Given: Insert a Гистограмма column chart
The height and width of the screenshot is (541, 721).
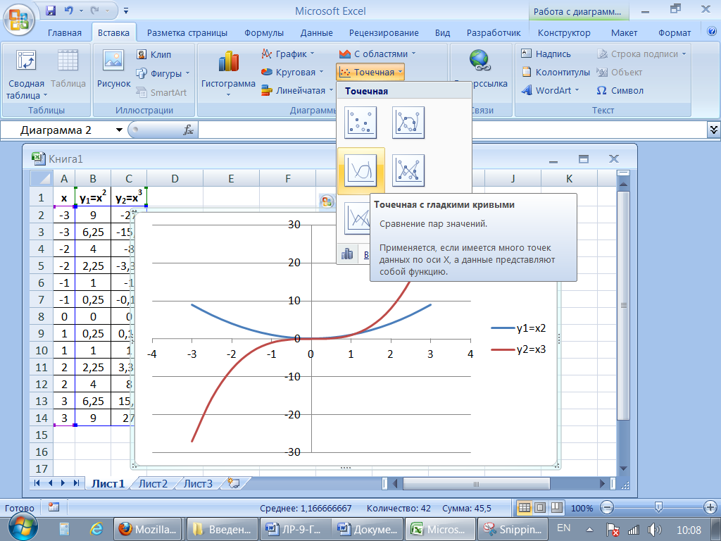Looking at the screenshot, I should click(x=228, y=73).
